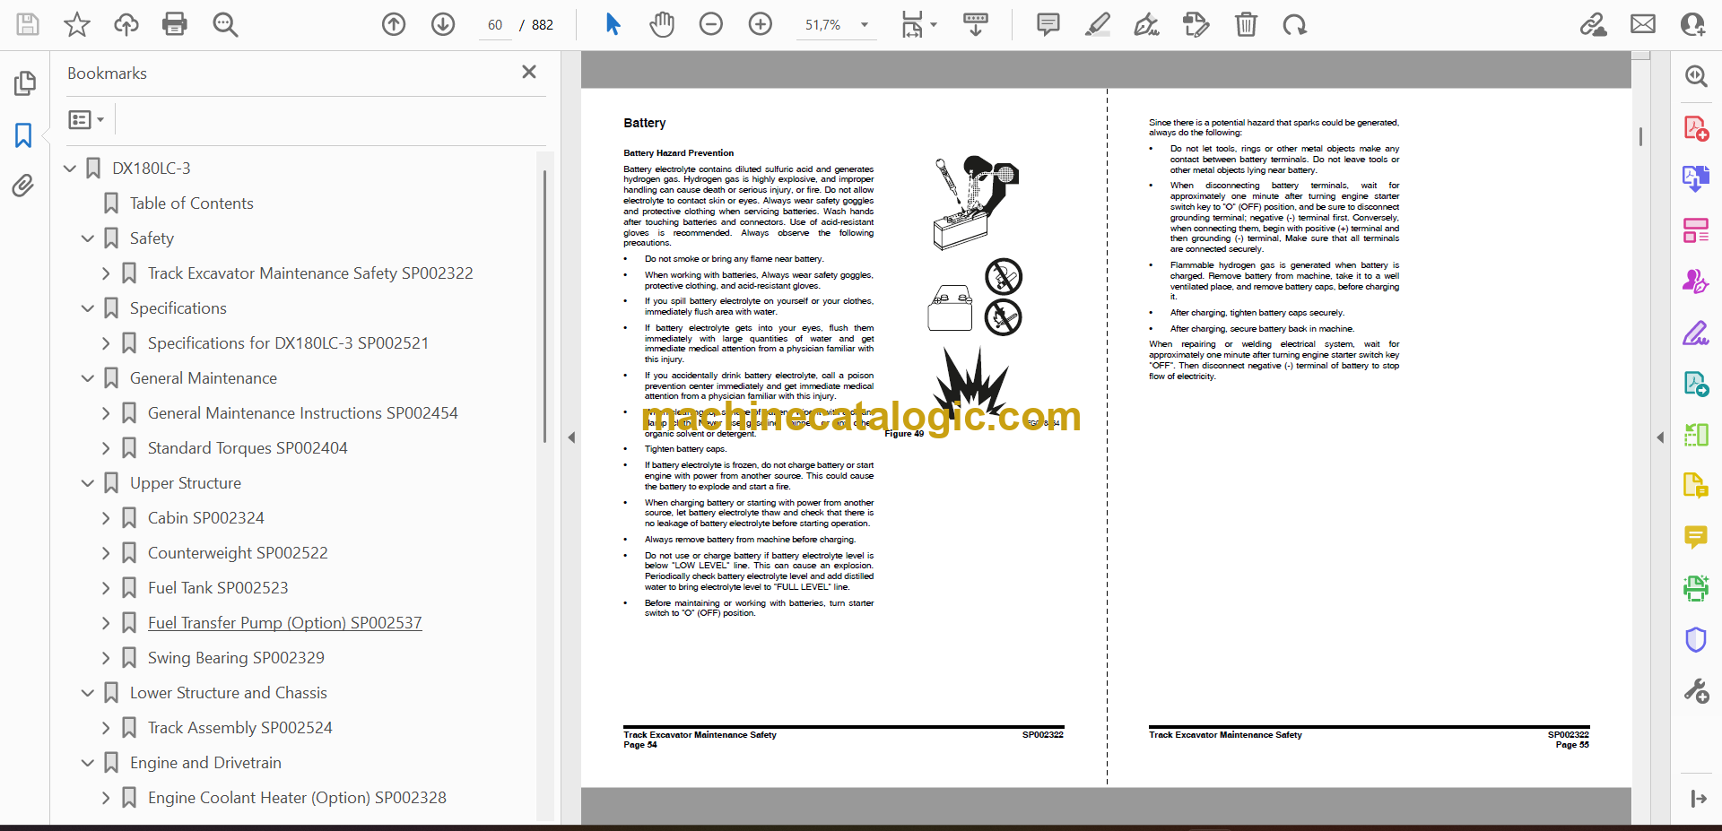
Task: Collapse Upper Structure section
Action: click(x=88, y=483)
